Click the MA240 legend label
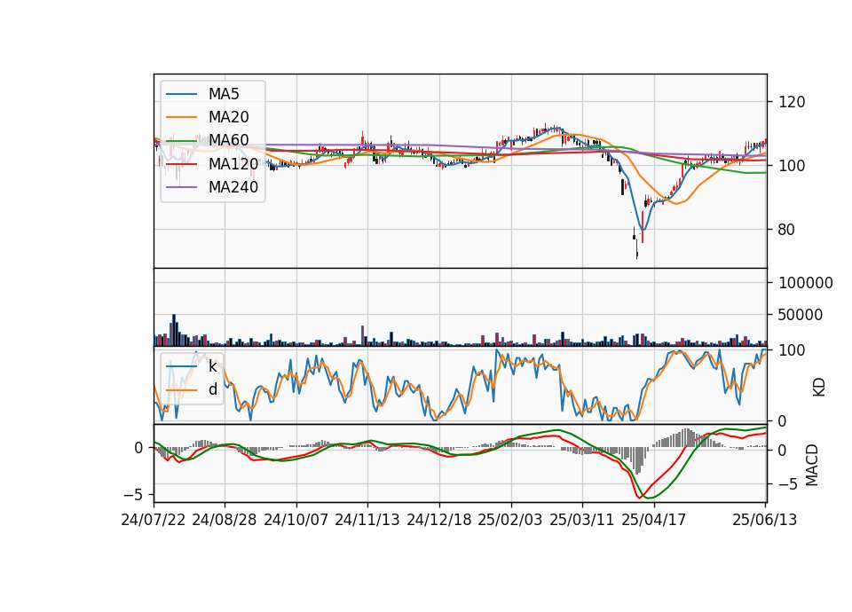 pyautogui.click(x=233, y=187)
